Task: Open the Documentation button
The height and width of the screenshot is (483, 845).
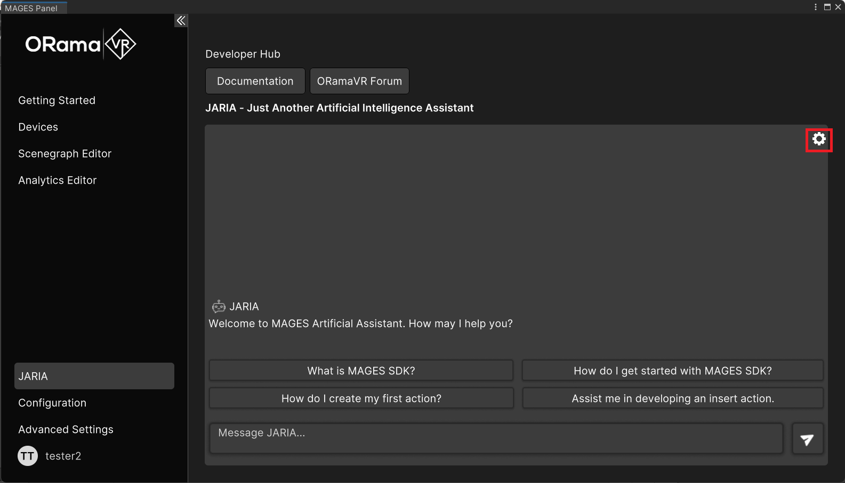Action: tap(255, 81)
